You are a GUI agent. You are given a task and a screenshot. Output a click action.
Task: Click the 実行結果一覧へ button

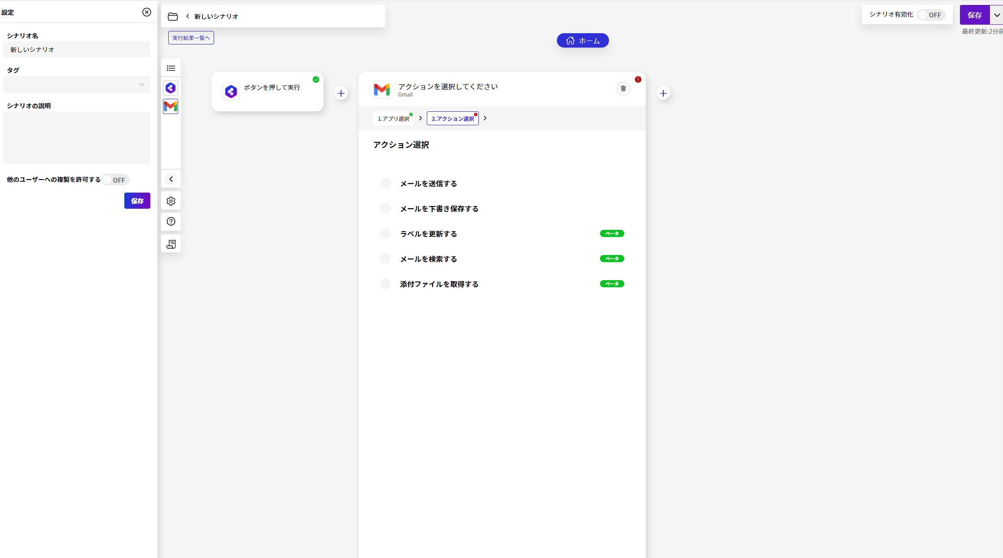191,38
